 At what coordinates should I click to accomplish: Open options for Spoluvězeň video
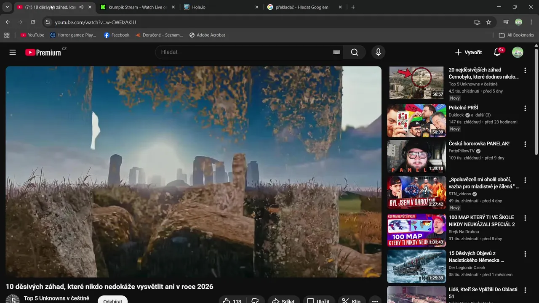525,180
